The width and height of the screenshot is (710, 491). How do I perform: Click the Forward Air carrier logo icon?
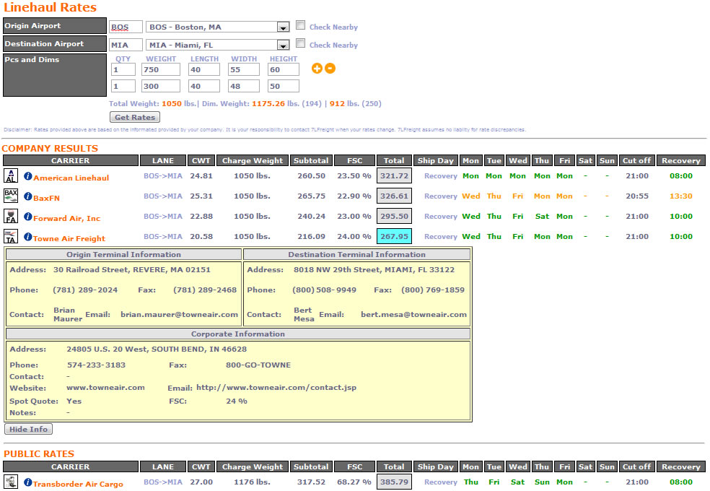[11, 216]
